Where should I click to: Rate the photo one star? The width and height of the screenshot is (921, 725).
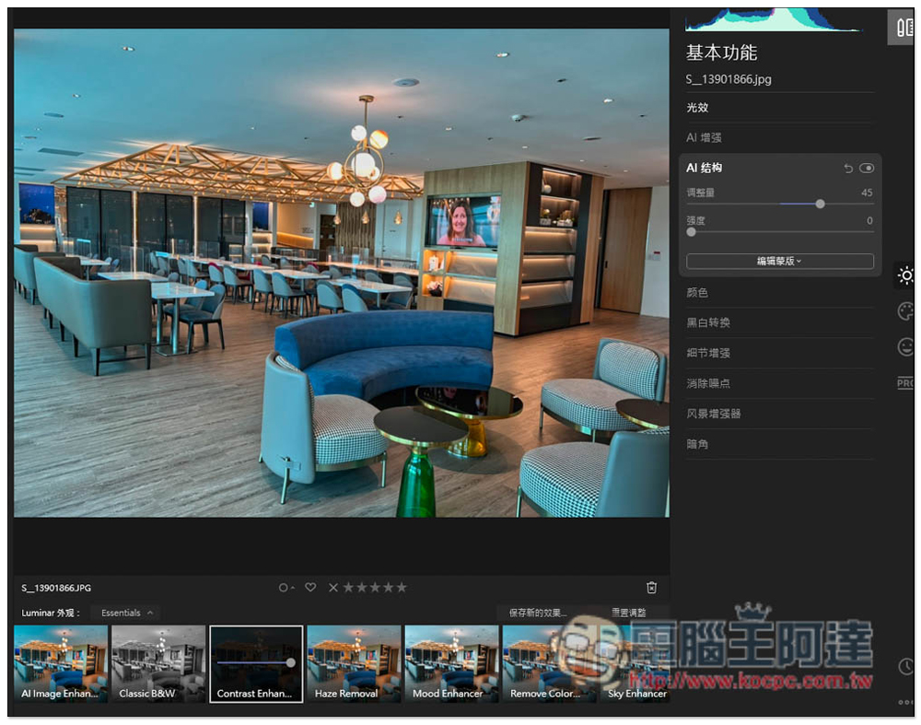(348, 588)
